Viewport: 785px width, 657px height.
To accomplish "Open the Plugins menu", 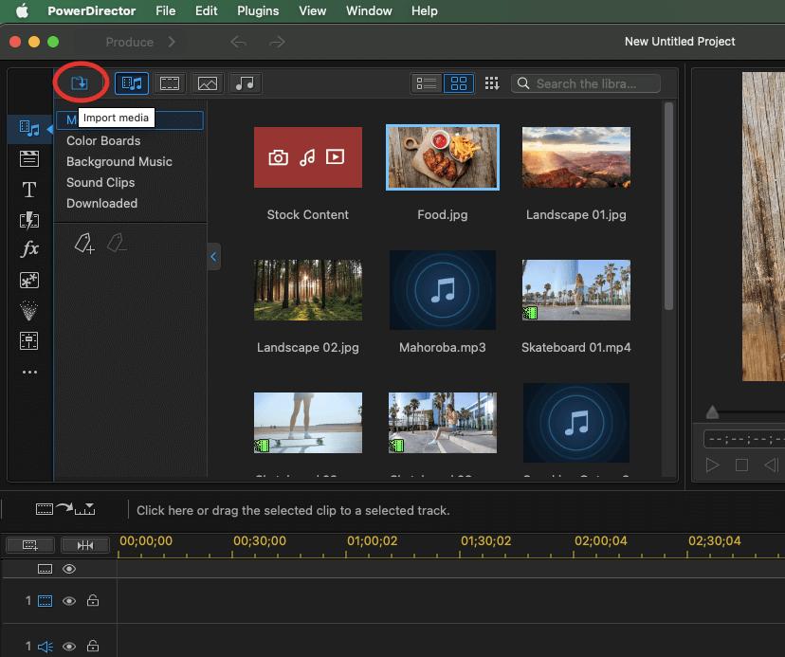I will pyautogui.click(x=257, y=11).
